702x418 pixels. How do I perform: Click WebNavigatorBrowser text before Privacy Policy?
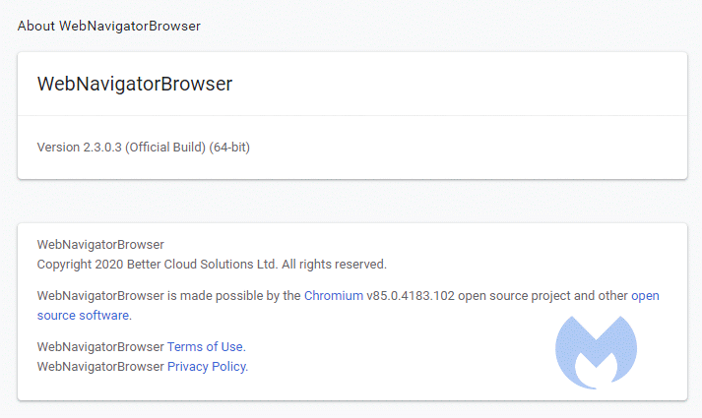pos(100,367)
